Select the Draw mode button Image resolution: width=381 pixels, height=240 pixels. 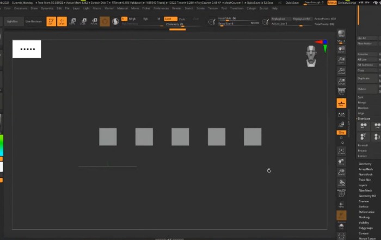point(62,21)
